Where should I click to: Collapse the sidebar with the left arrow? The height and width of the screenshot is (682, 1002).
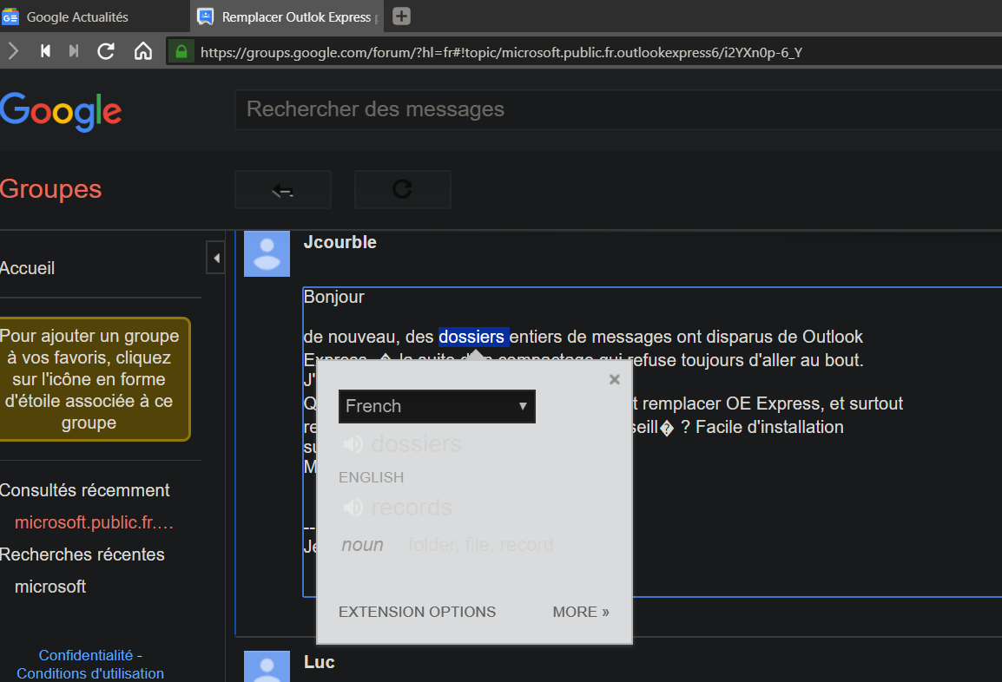215,257
